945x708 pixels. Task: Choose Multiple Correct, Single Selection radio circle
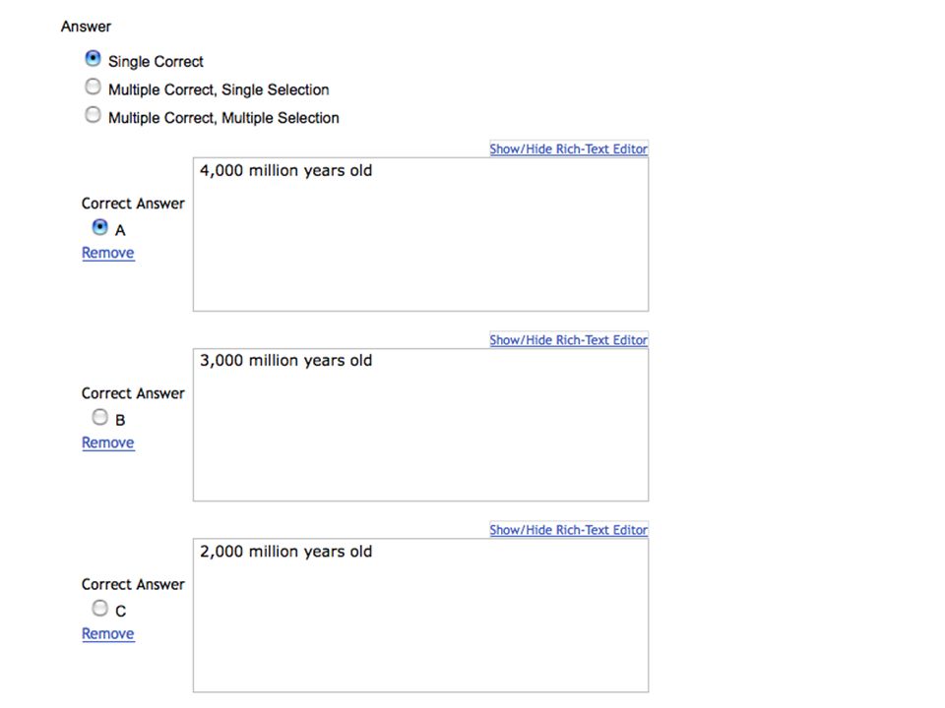pyautogui.click(x=93, y=87)
